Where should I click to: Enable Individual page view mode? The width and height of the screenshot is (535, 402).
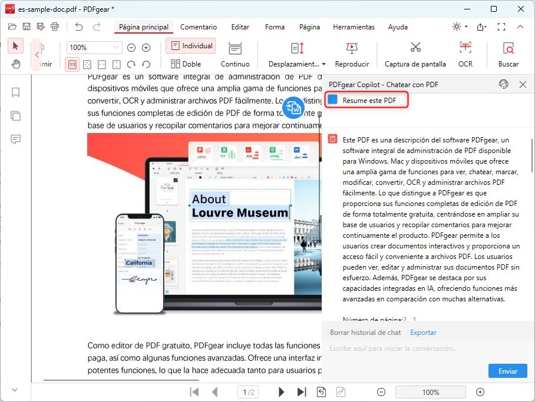point(191,46)
